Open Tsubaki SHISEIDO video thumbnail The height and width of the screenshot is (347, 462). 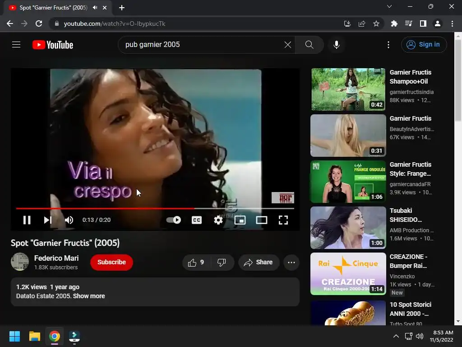click(348, 228)
